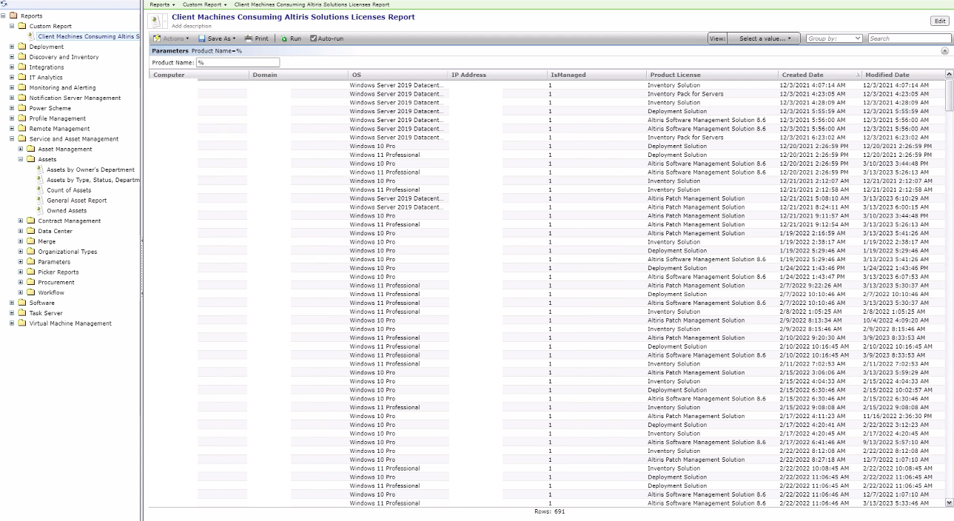Open the General Asset Report tree item

[77, 201]
